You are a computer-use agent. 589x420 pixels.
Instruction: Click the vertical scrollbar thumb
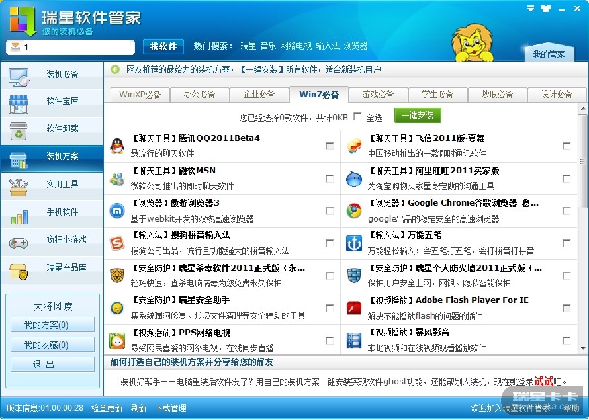(x=582, y=162)
